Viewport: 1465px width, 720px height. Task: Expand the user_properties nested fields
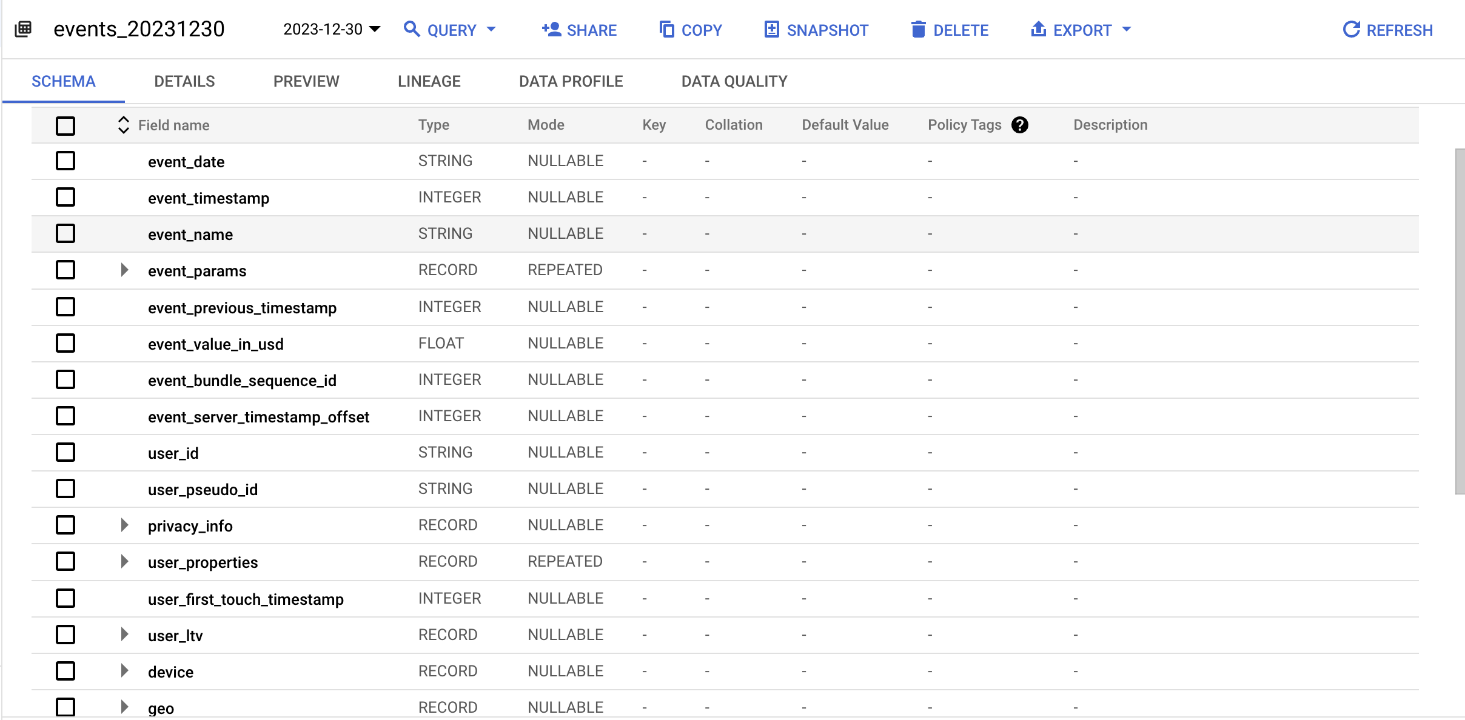(124, 562)
